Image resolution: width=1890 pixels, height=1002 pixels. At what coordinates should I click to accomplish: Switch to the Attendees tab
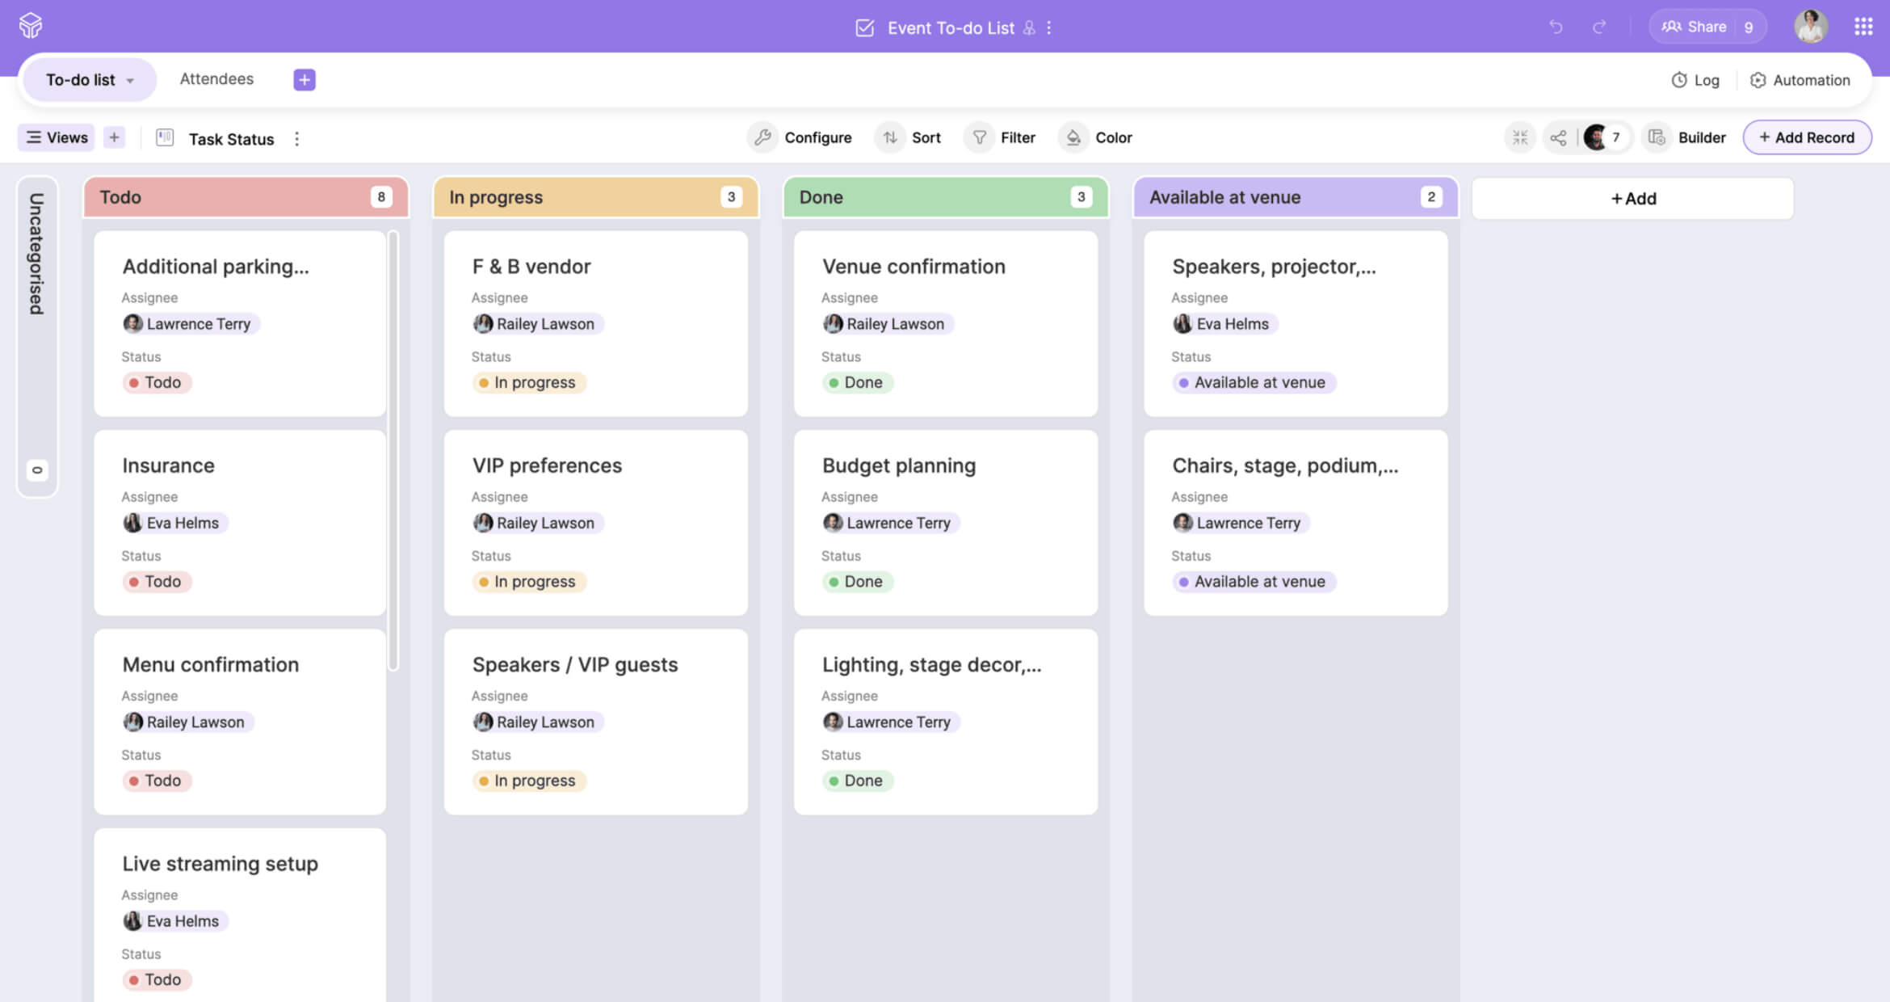(216, 79)
